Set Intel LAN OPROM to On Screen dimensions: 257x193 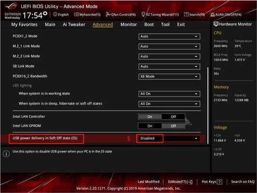[150, 126]
